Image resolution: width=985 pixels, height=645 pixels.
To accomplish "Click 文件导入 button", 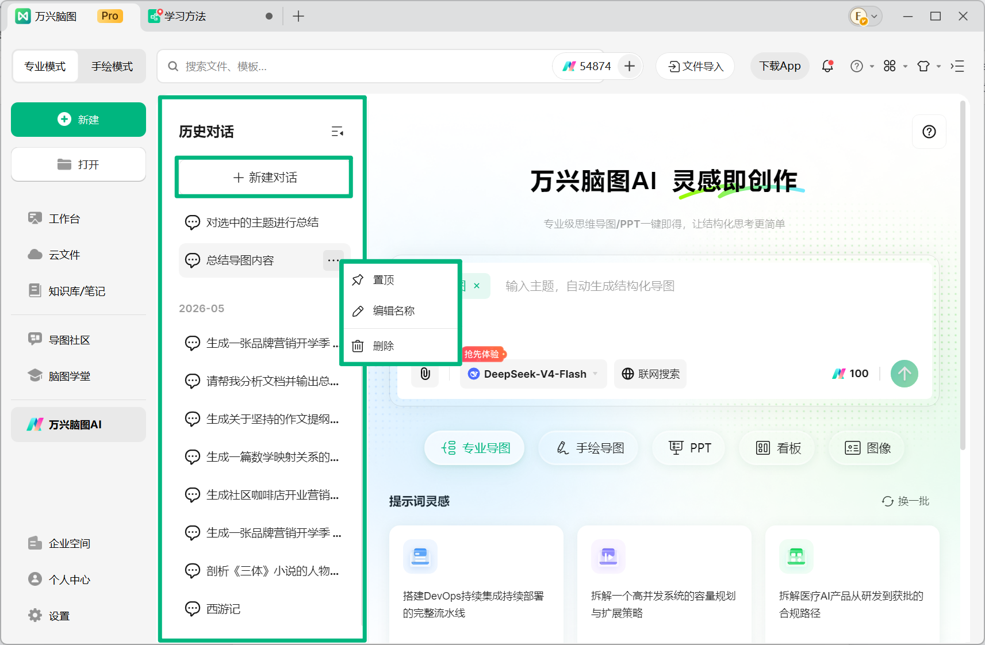I will (695, 66).
